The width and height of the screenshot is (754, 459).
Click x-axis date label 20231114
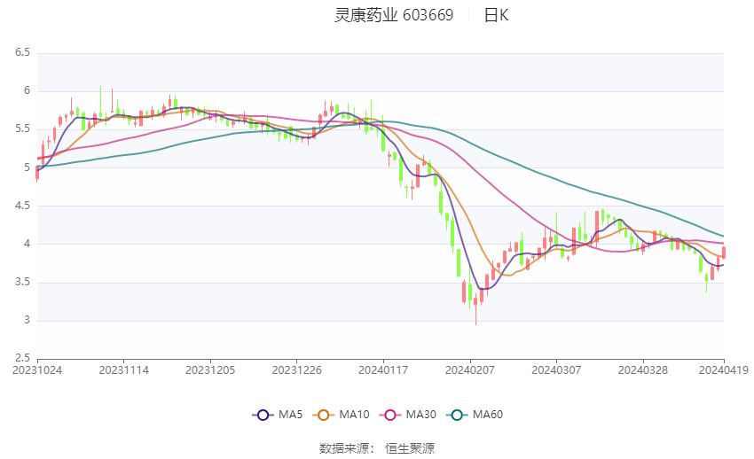[x=123, y=370]
